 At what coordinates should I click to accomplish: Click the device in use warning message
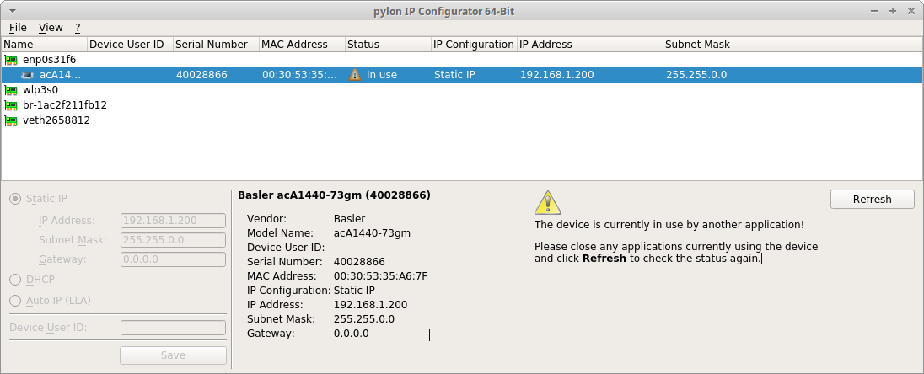pyautogui.click(x=669, y=225)
